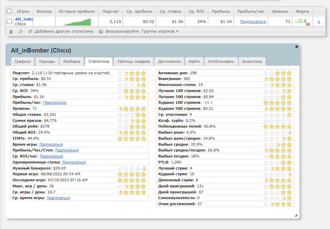Switch to the 'Разбивка' tab
The image size is (330, 229).
pyautogui.click(x=72, y=61)
